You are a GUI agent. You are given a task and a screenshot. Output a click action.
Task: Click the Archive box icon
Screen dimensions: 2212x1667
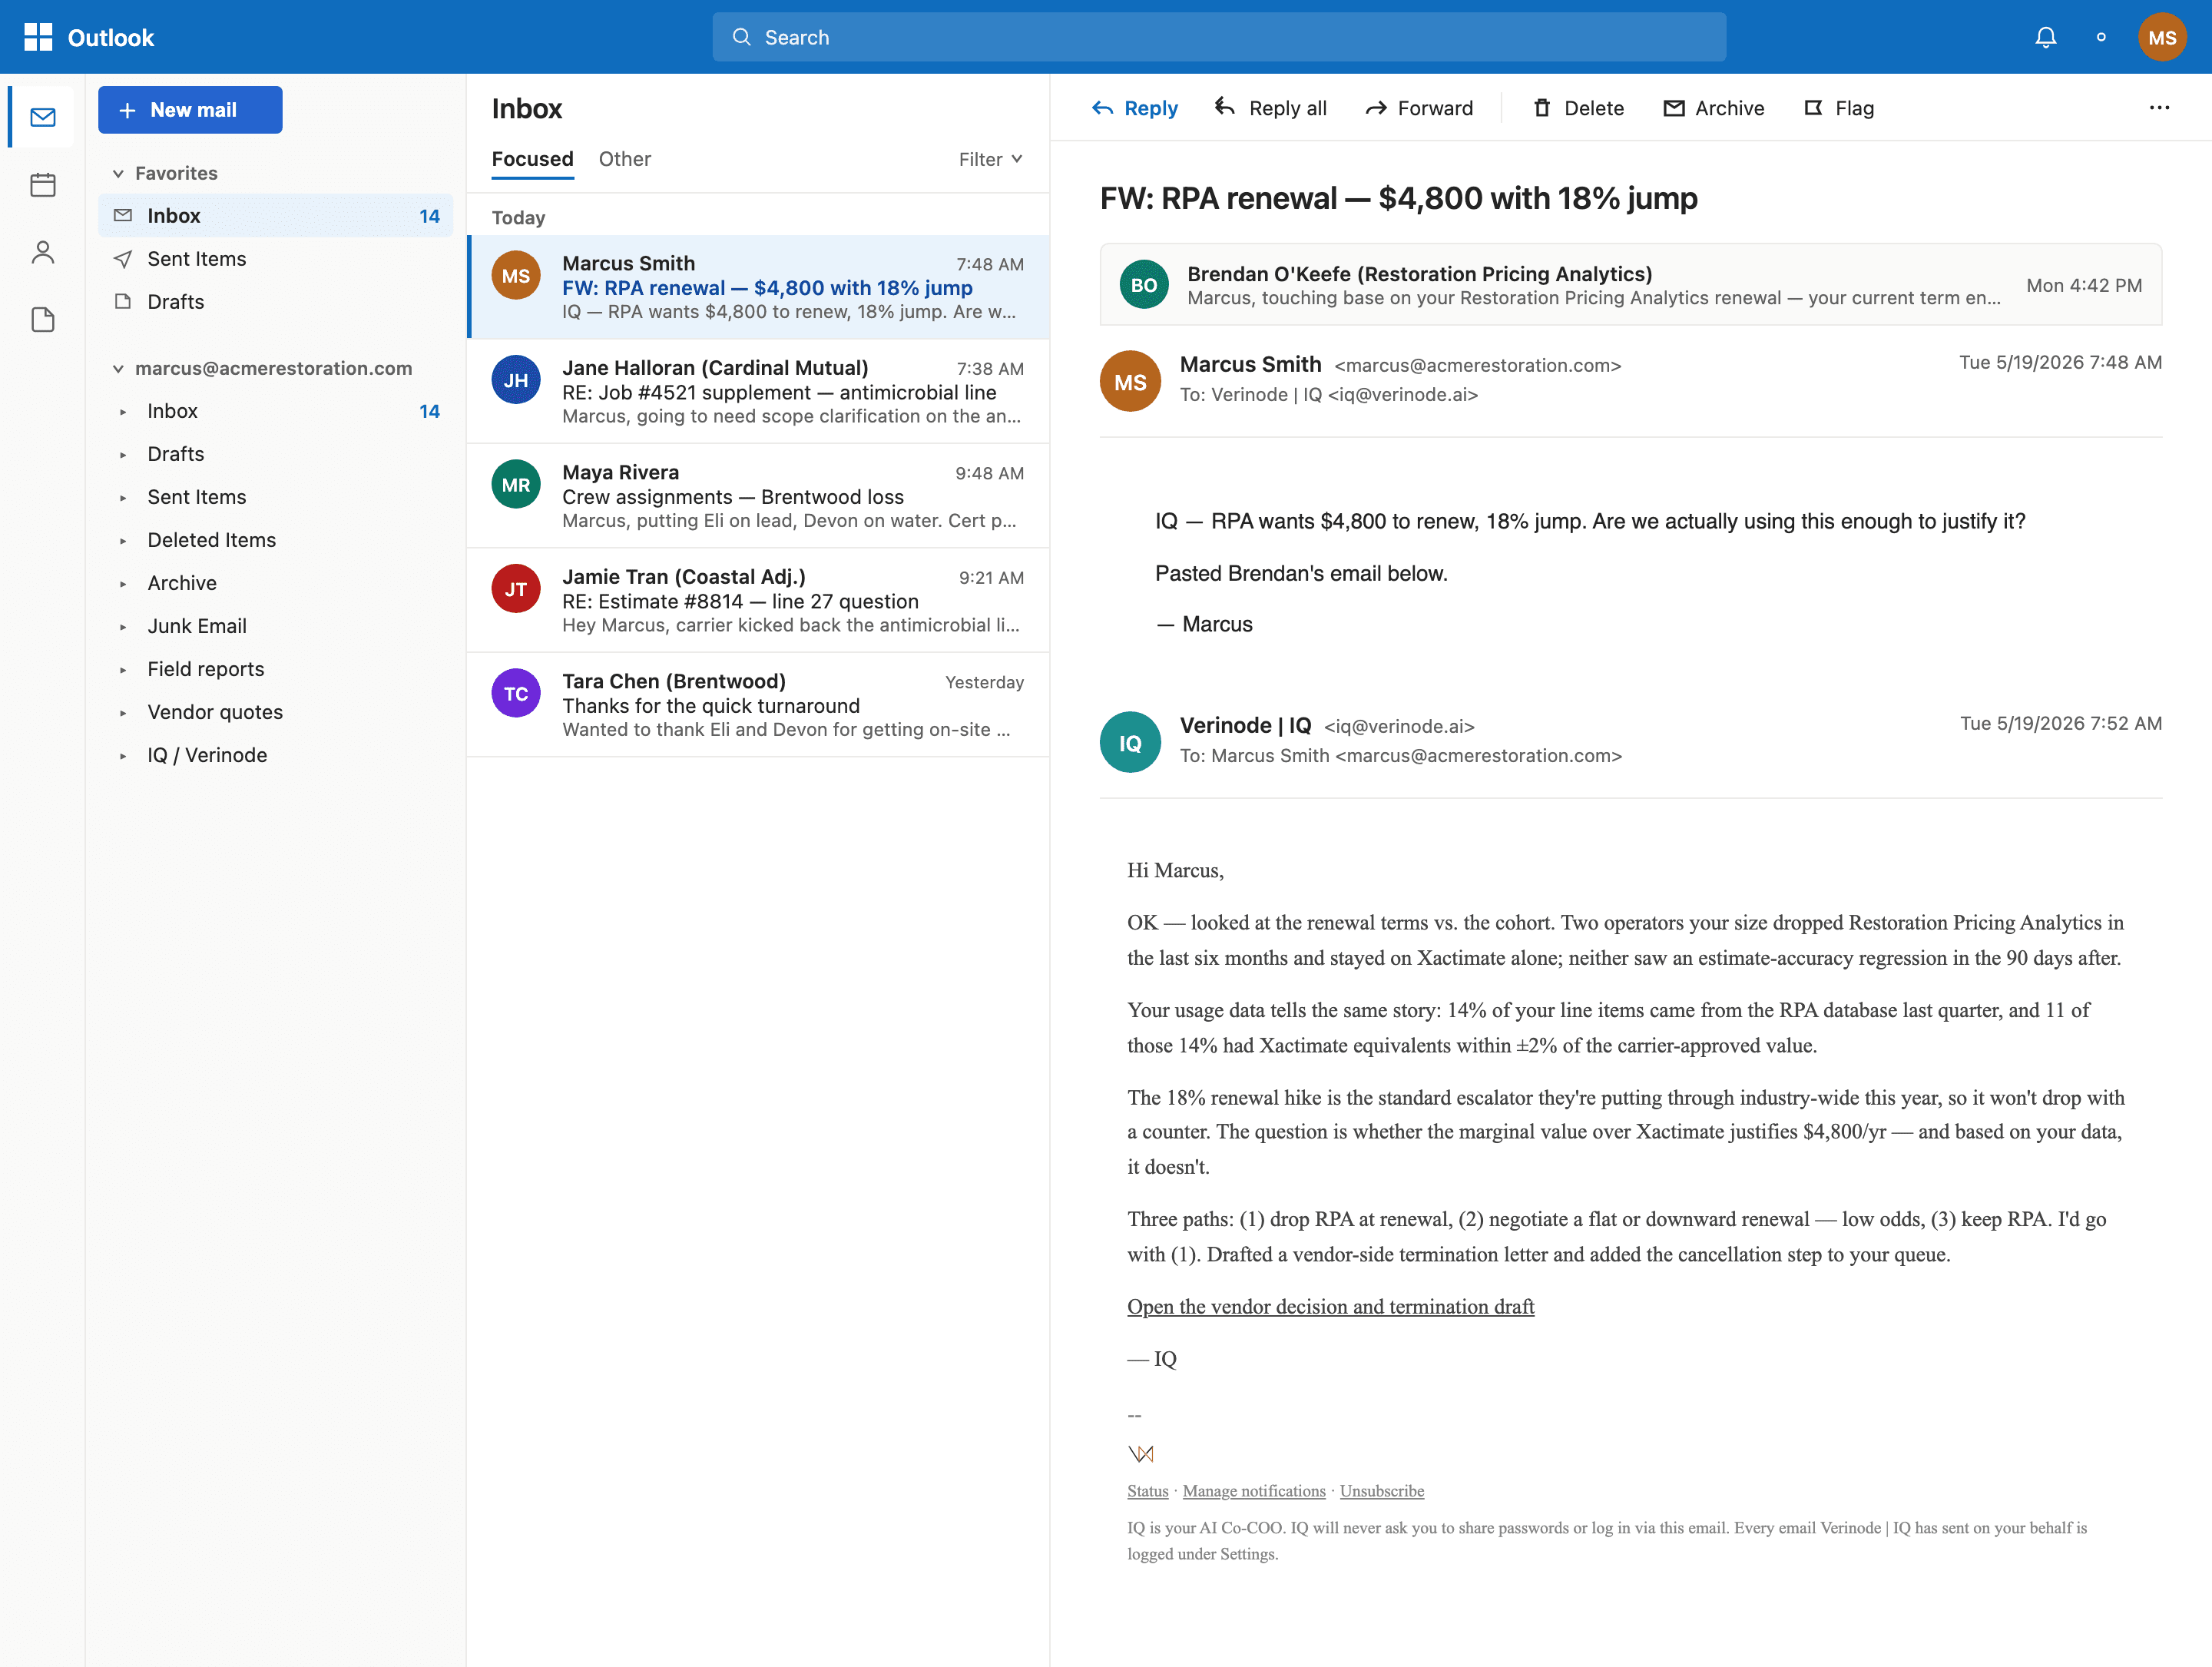tap(1673, 108)
